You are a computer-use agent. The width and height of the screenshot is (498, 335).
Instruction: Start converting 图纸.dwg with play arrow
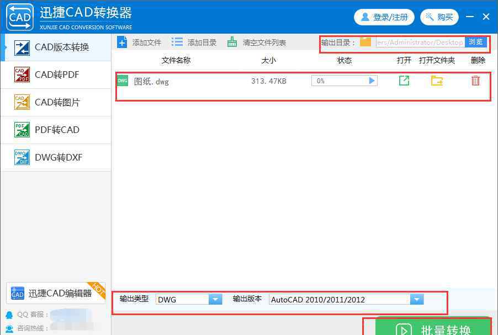(372, 81)
